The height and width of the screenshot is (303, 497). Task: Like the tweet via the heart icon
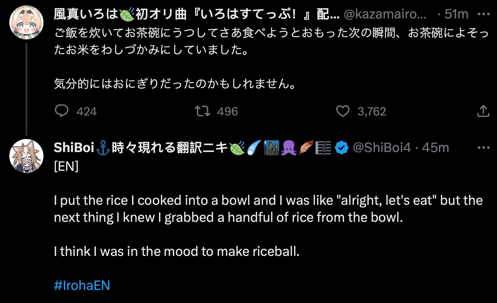click(x=343, y=111)
